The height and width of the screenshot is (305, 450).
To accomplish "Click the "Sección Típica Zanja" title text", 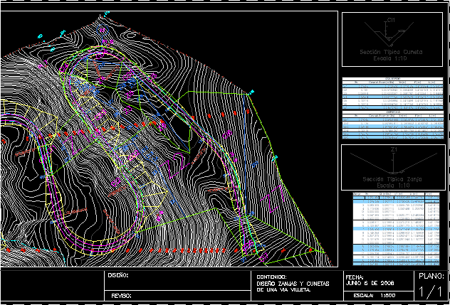I will [x=392, y=179].
